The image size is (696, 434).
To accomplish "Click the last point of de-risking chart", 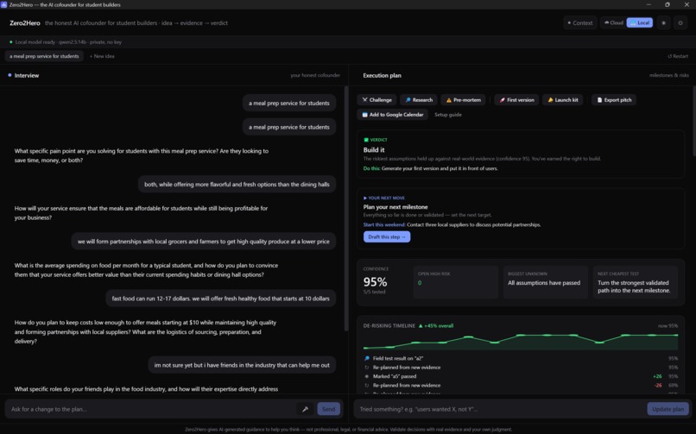I will [677, 335].
